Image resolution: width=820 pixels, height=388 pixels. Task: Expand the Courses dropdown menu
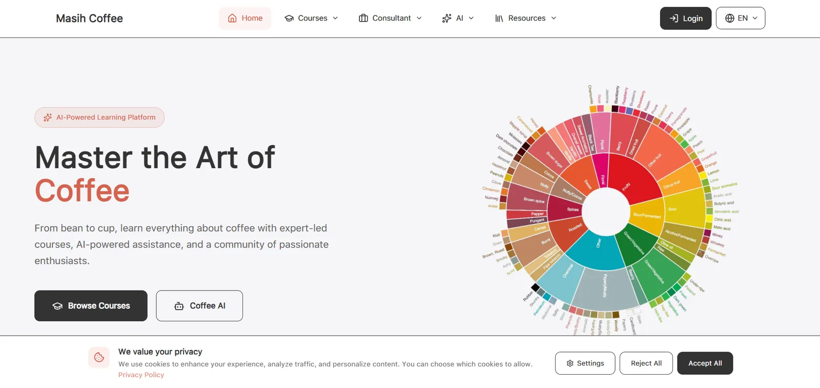312,18
